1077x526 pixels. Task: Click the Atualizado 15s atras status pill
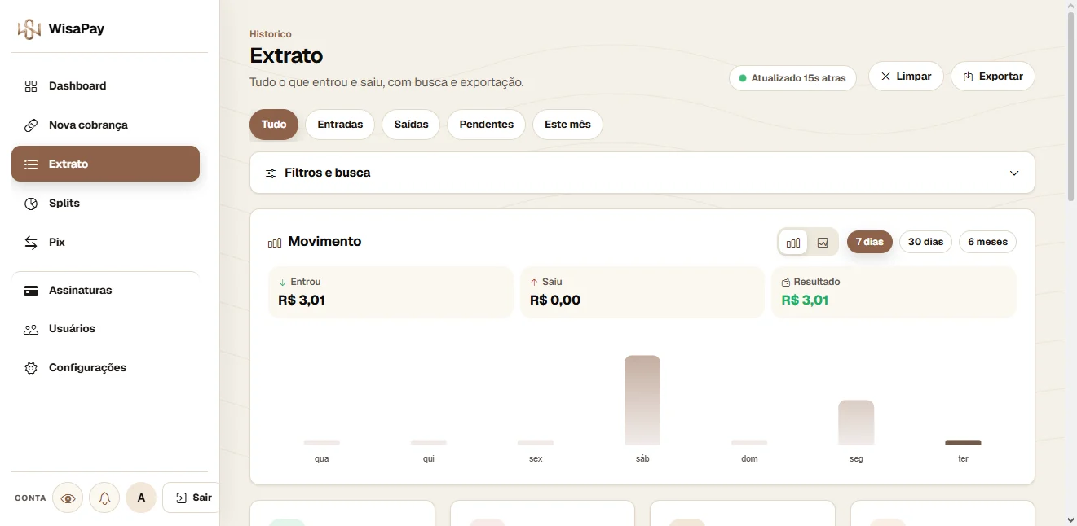pyautogui.click(x=792, y=79)
